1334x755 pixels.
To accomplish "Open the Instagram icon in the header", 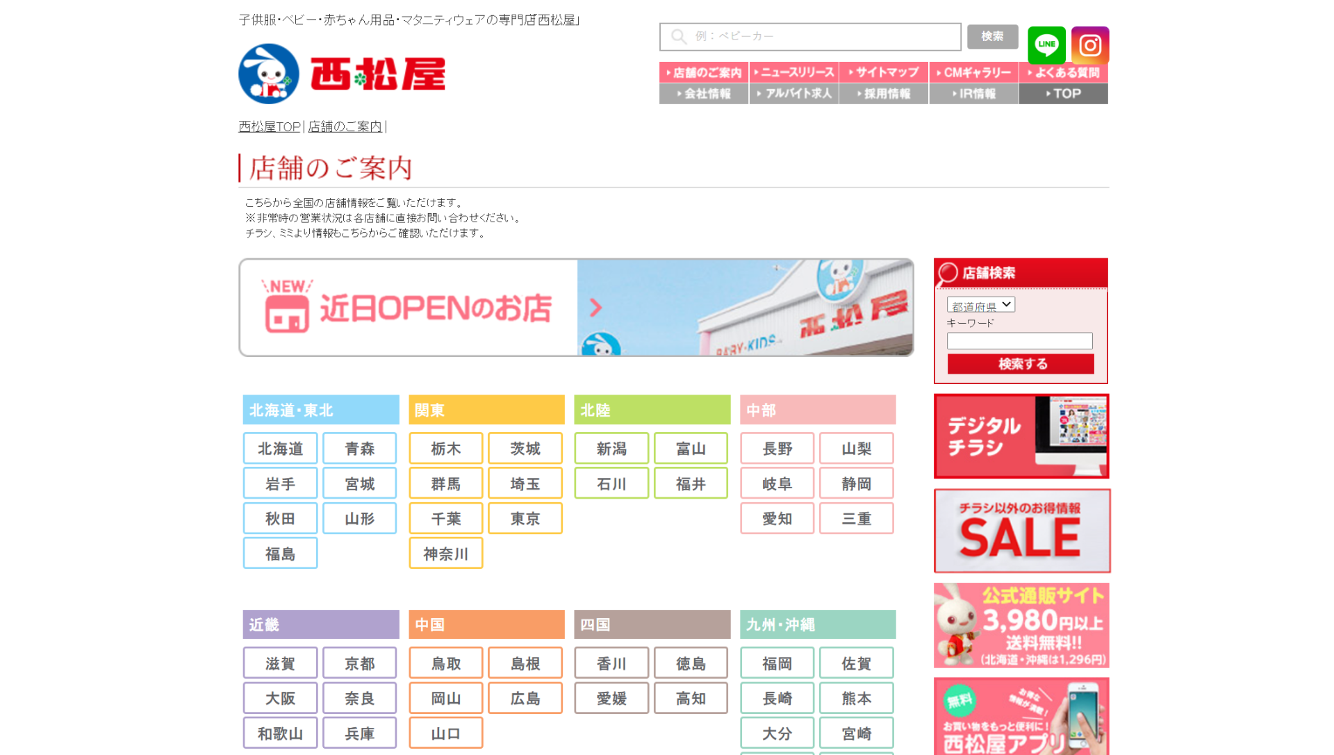I will click(1090, 45).
